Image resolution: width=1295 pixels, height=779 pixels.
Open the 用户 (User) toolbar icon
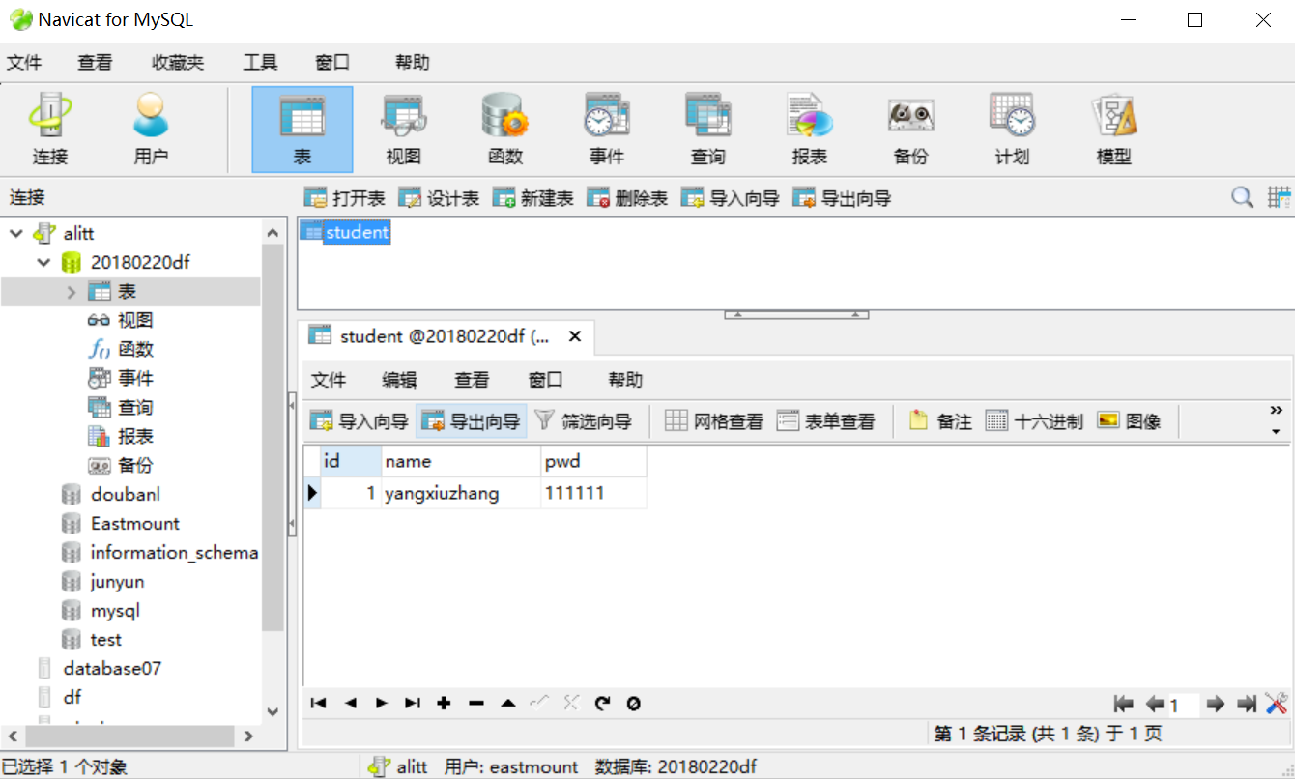(151, 129)
